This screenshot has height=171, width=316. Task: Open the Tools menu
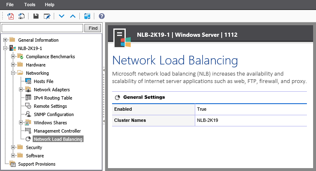(30, 5)
